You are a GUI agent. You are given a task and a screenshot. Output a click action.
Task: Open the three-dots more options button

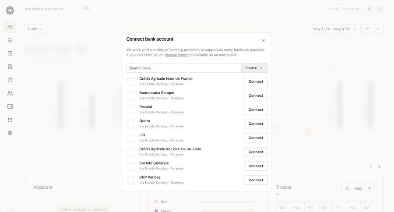point(379,29)
